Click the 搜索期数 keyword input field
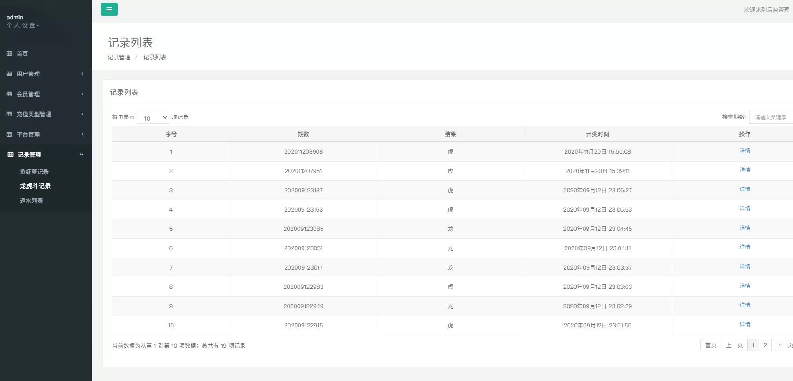 (x=771, y=117)
